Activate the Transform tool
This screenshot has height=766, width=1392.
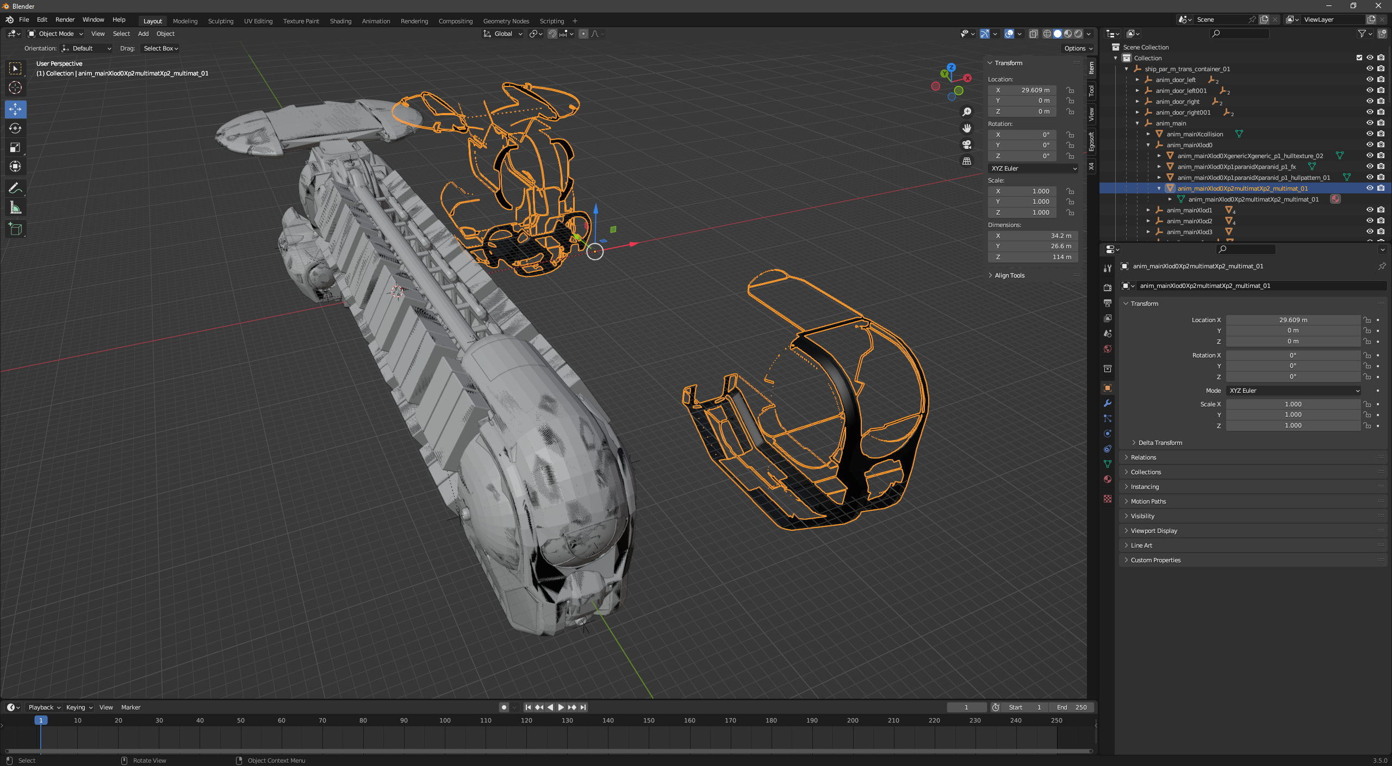(15, 166)
